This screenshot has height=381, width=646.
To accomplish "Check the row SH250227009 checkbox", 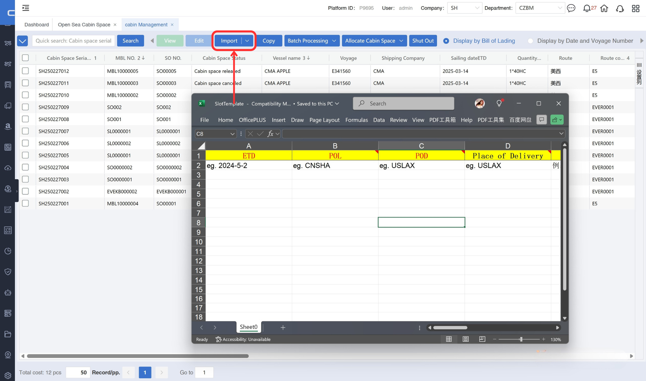I will 25,107.
